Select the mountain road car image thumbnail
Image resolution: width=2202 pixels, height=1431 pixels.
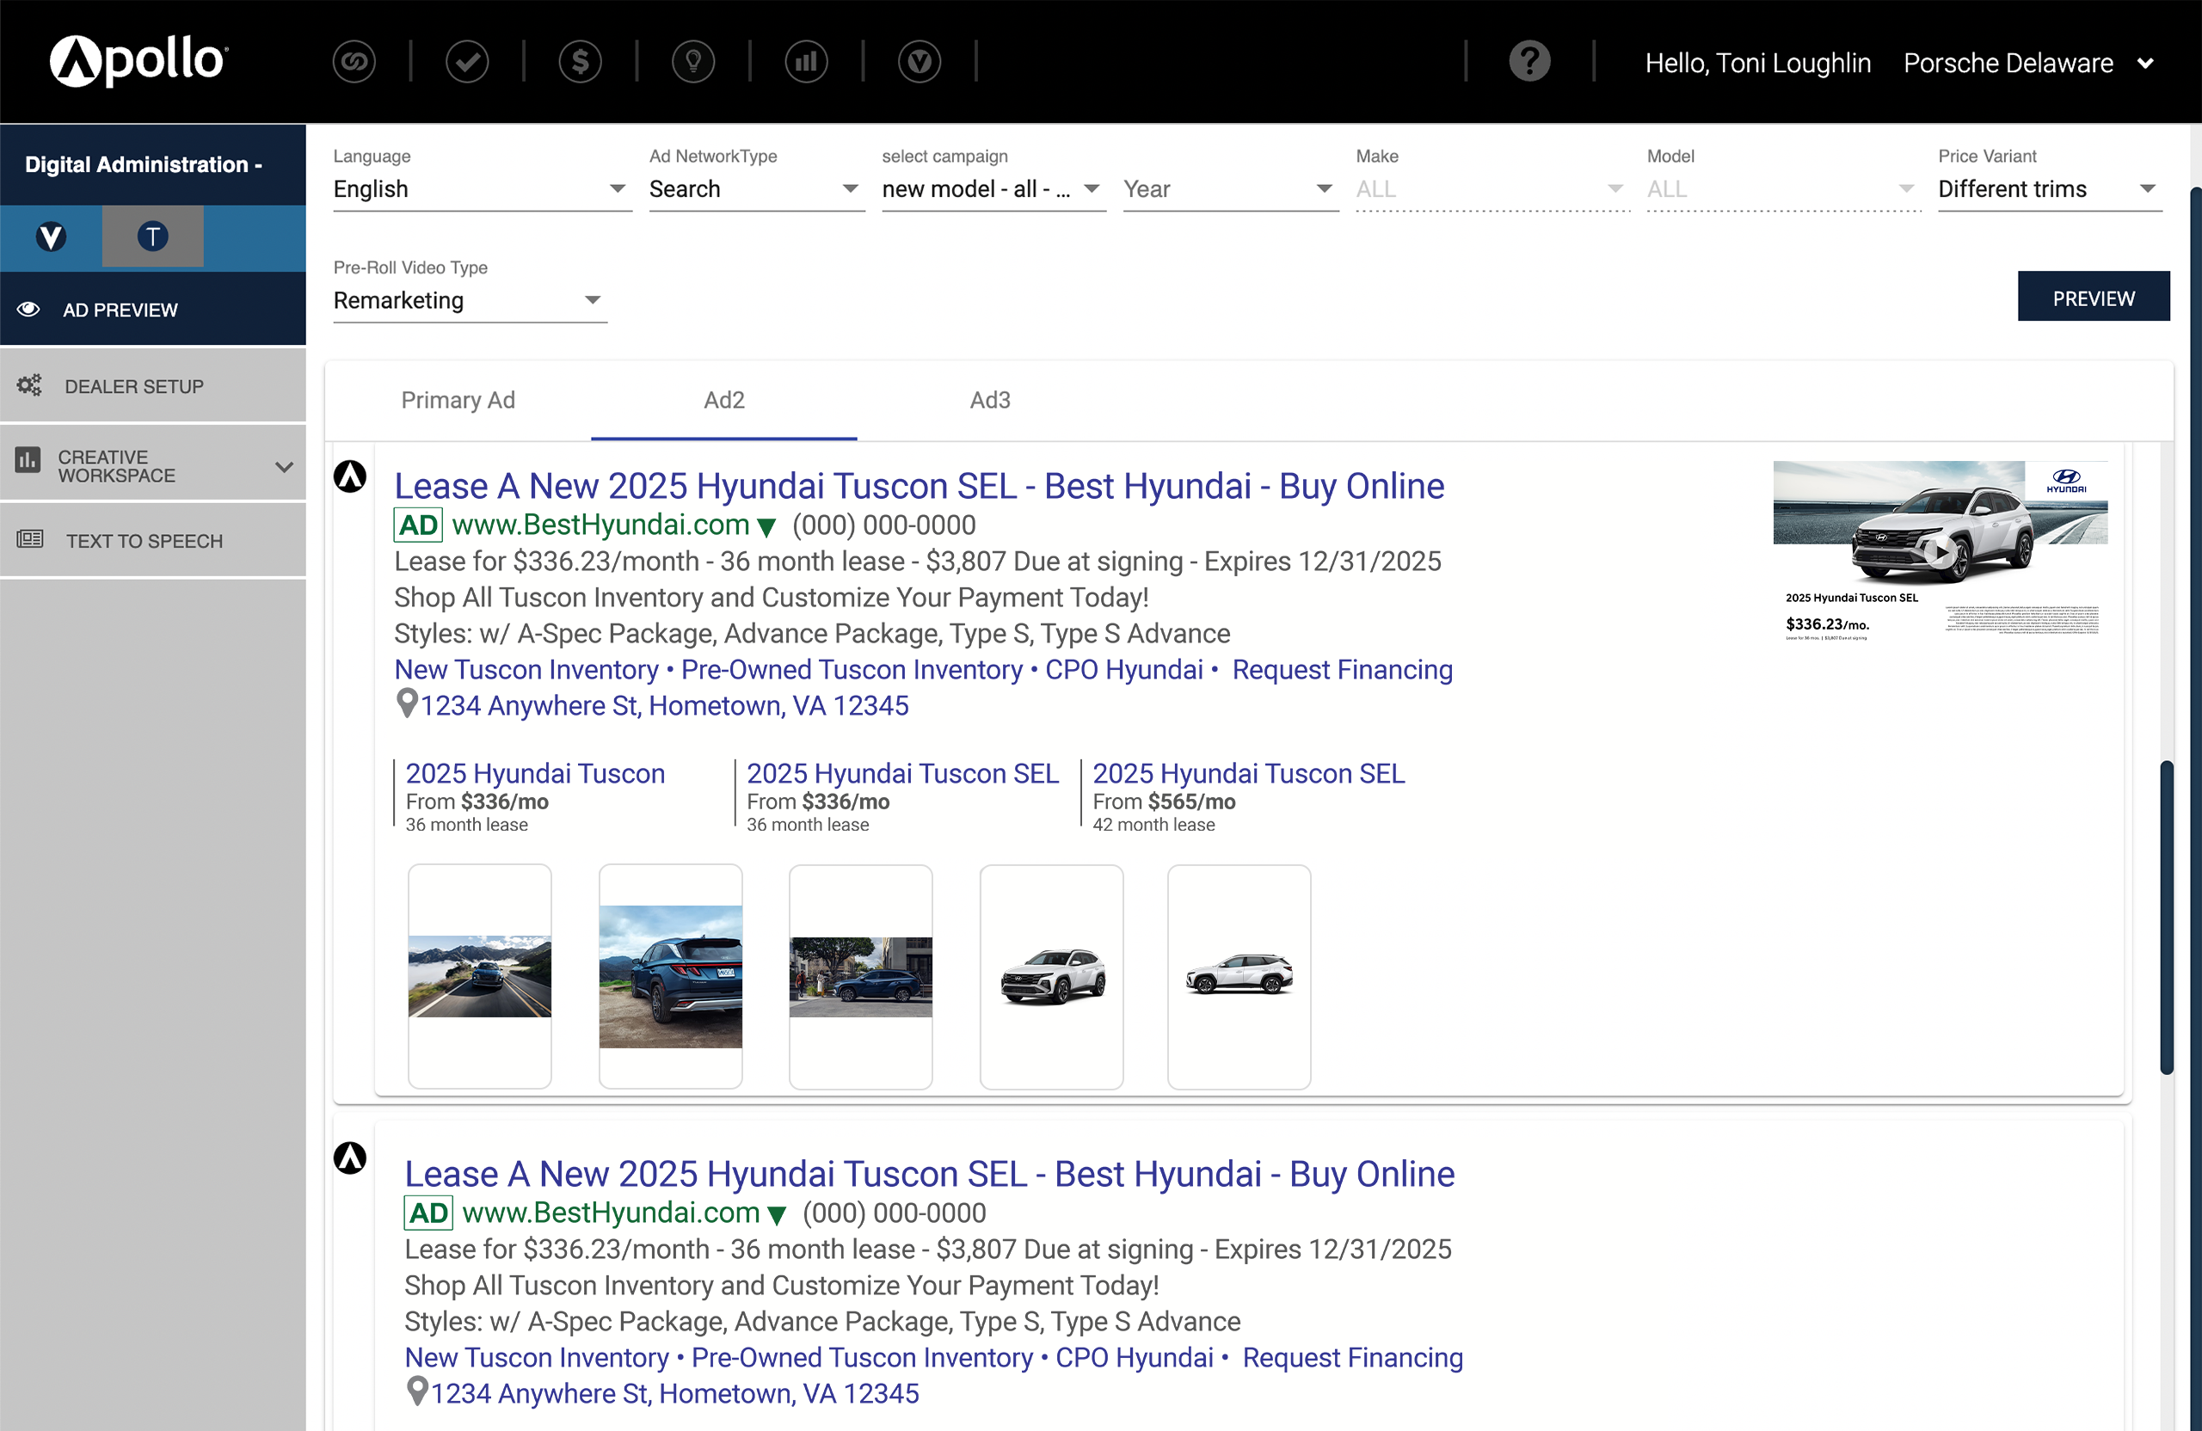[479, 976]
